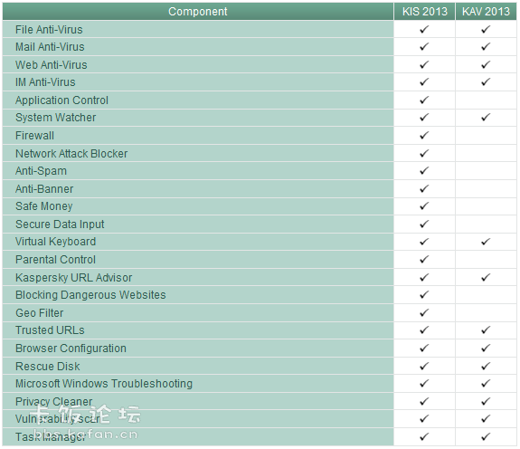Click KIS 2013 checkmark for Kaspersky URL Advisor
Viewport: 520px width, 449px height.
pos(424,277)
